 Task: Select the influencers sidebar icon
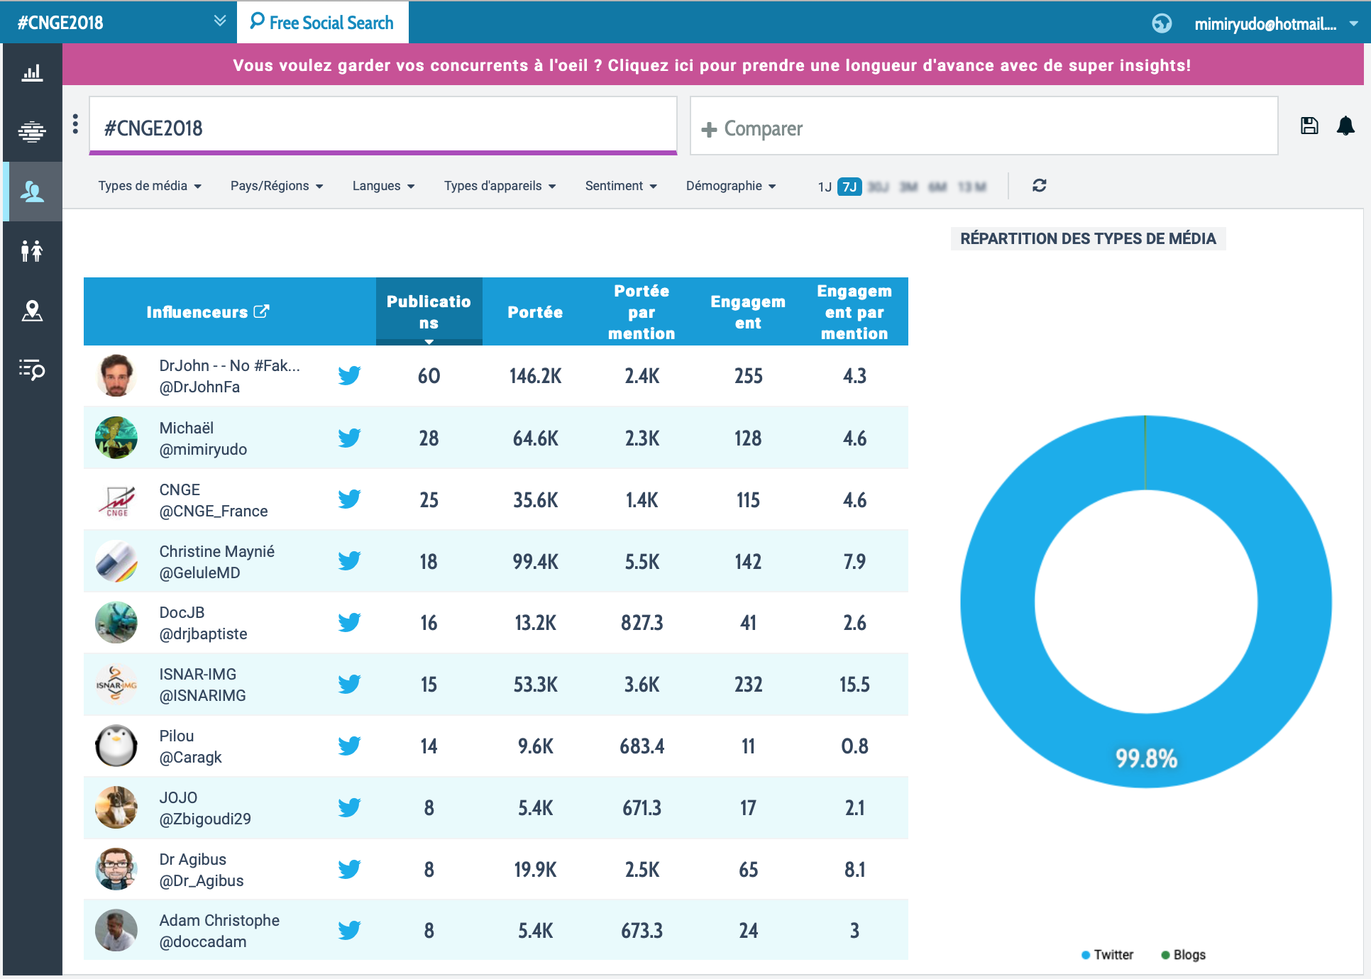[x=32, y=192]
